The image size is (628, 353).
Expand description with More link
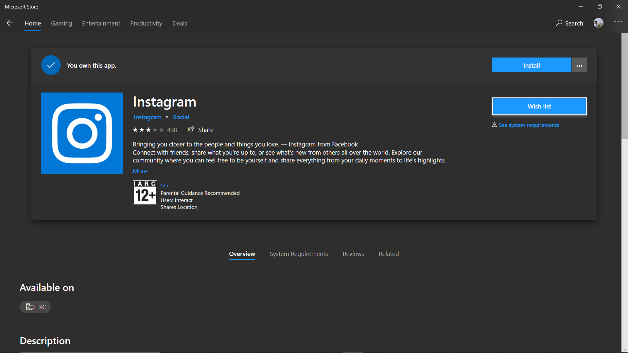[x=140, y=171]
